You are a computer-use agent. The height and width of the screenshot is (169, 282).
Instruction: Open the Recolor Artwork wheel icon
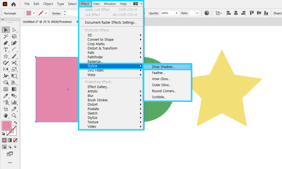tap(207, 13)
